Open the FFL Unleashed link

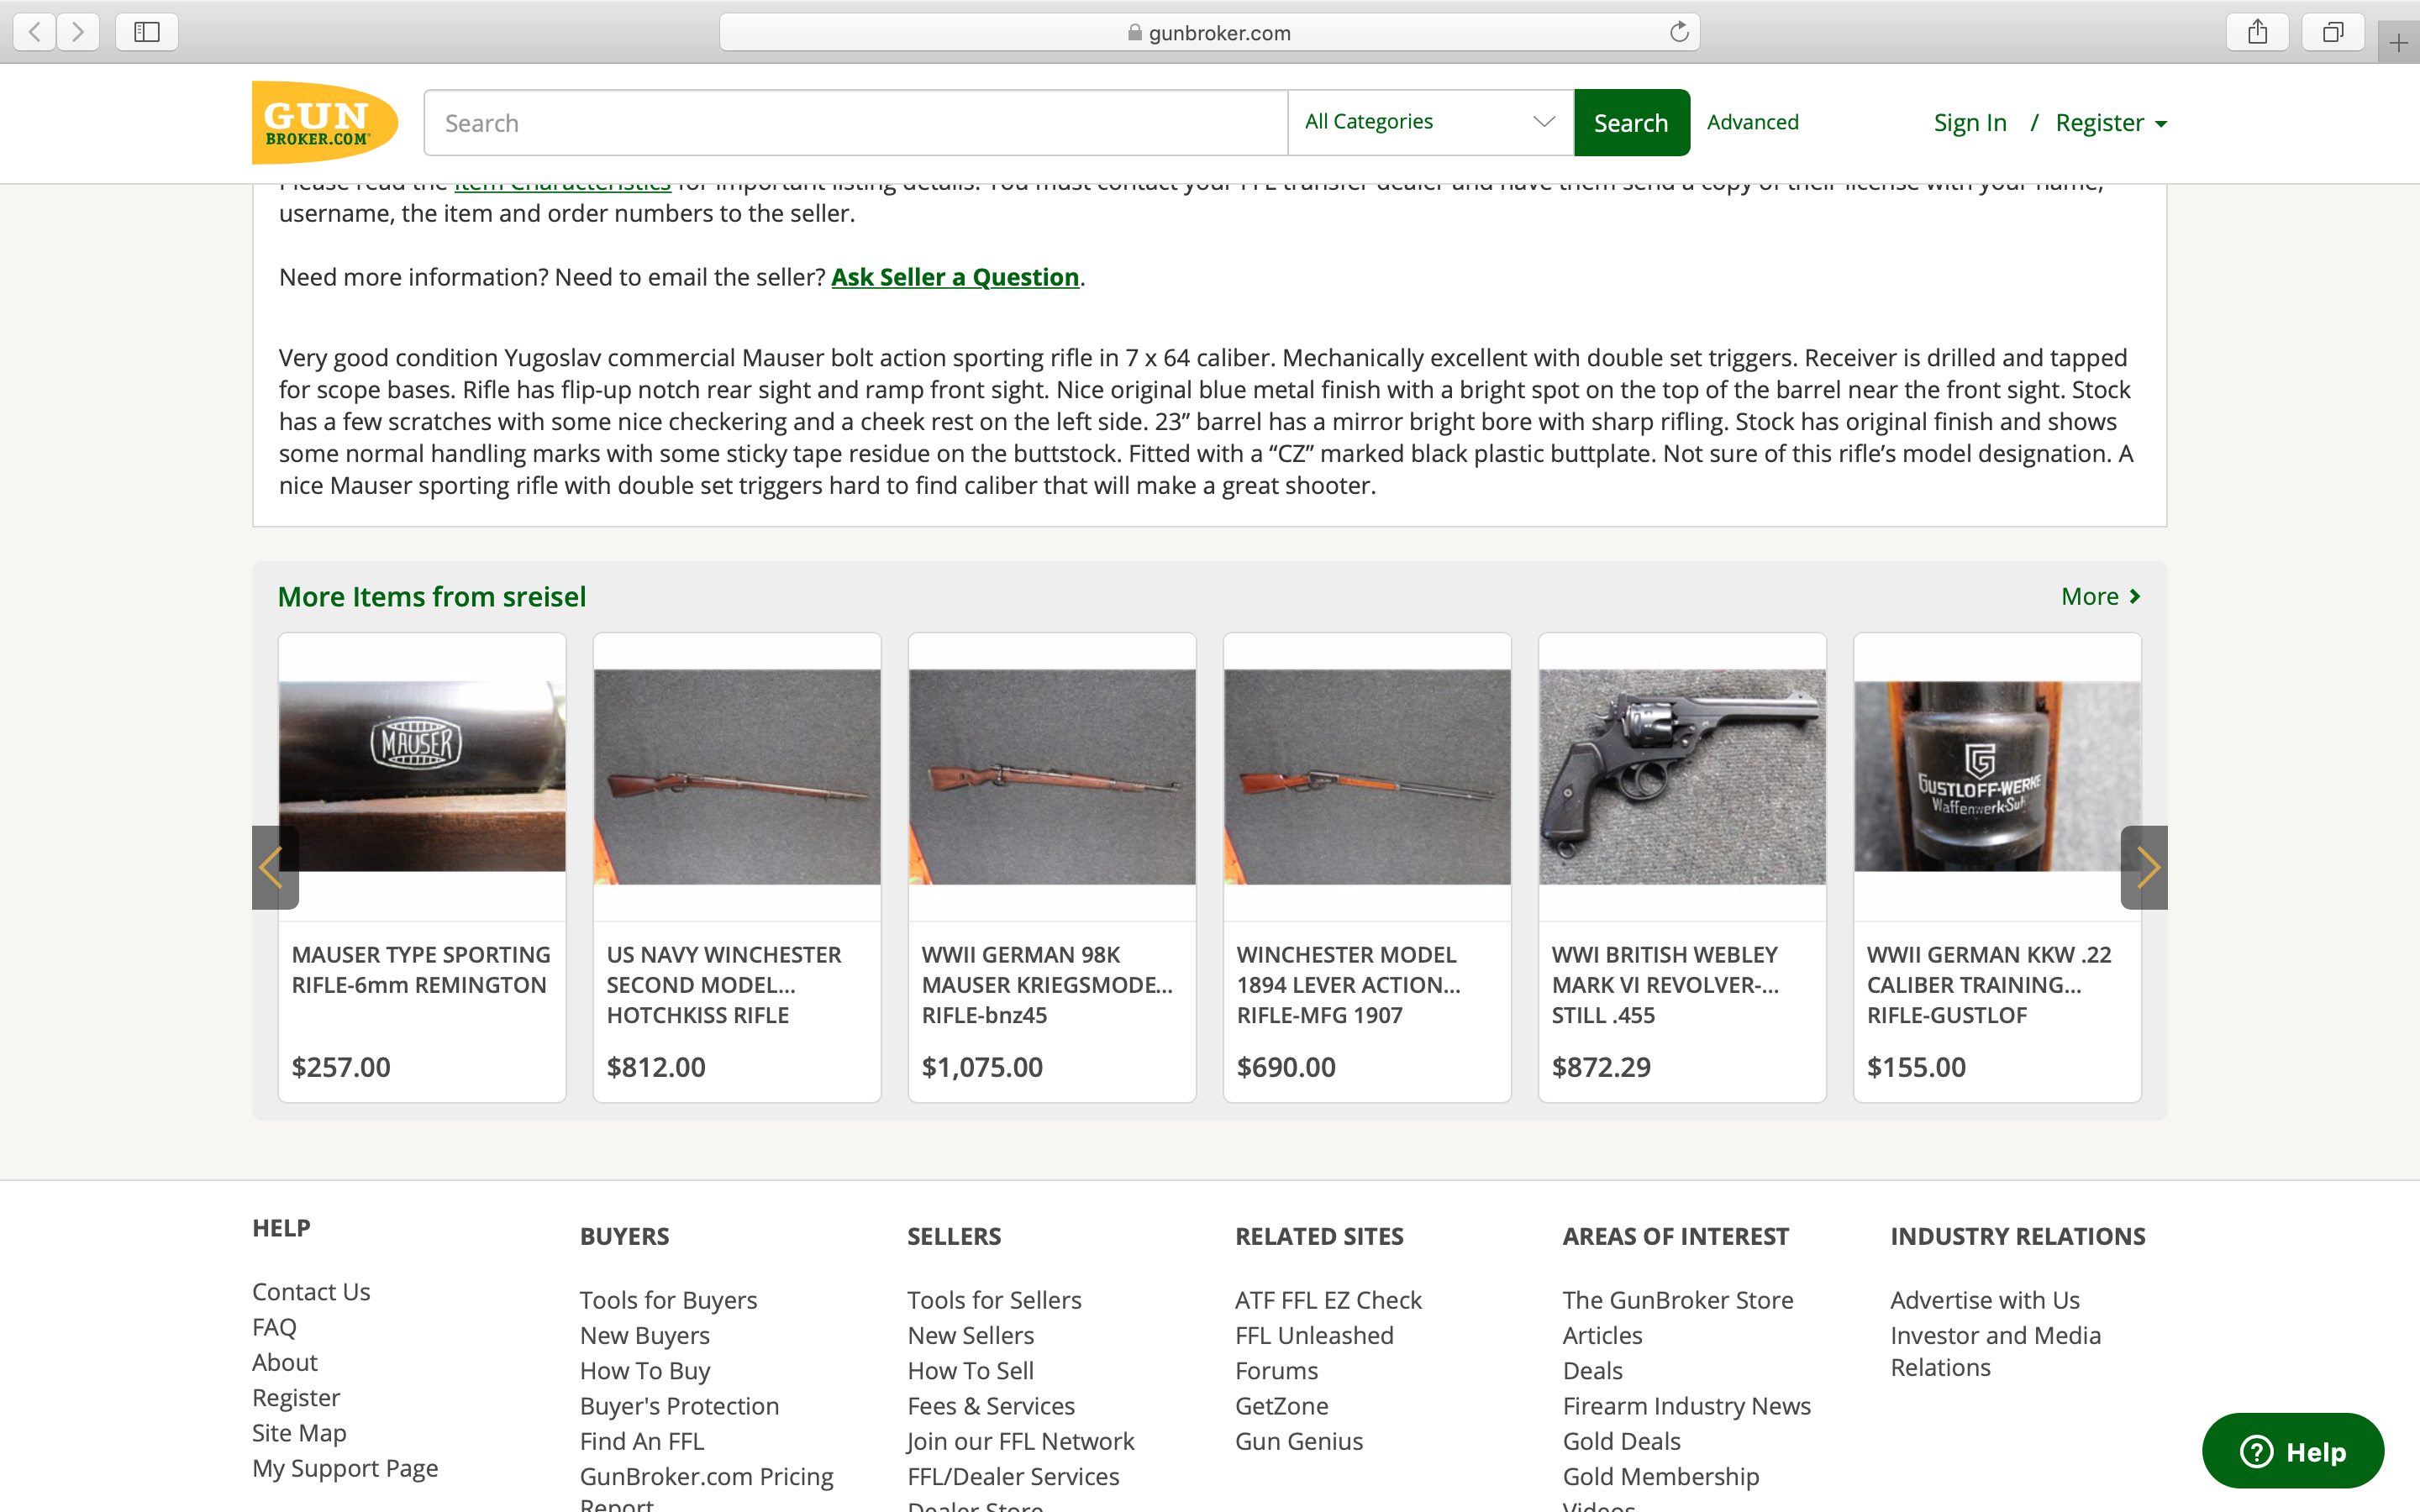(1314, 1335)
